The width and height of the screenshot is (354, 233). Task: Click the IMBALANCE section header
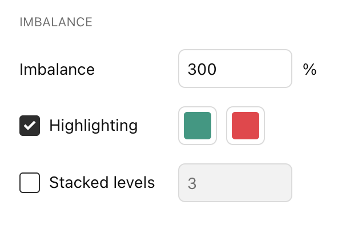[x=56, y=22]
